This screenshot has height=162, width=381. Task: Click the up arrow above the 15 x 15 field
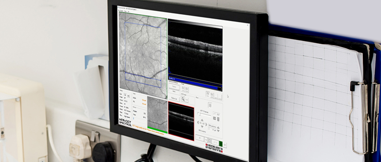(202, 120)
